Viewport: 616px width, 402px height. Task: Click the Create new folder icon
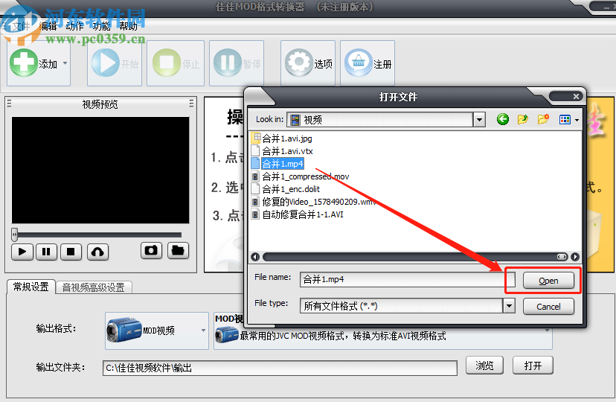(543, 119)
